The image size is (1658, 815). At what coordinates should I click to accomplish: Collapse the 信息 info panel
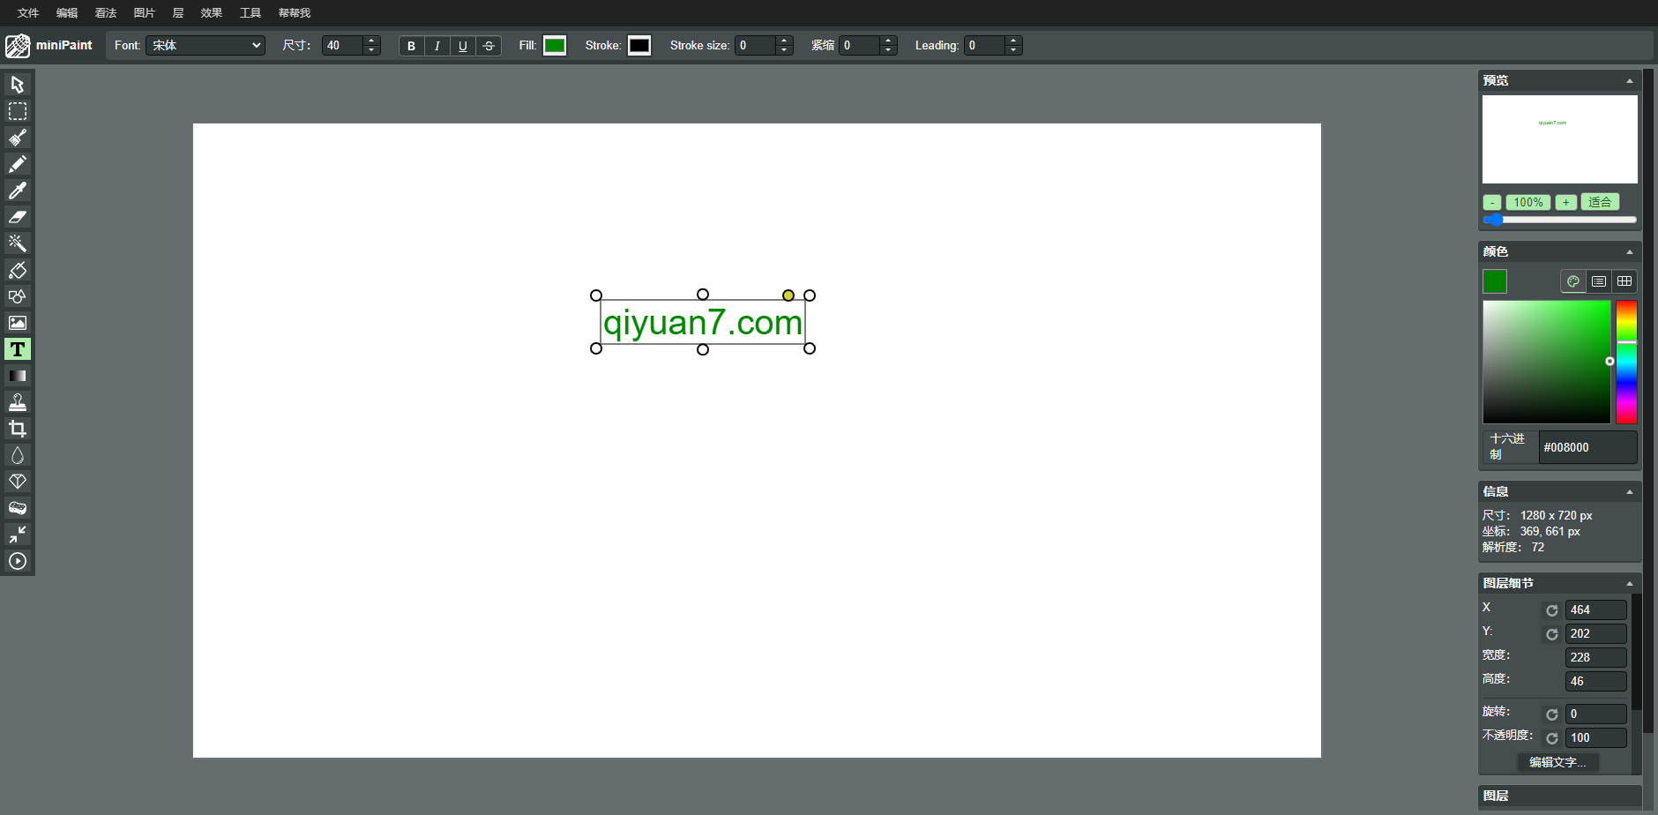pyautogui.click(x=1629, y=492)
